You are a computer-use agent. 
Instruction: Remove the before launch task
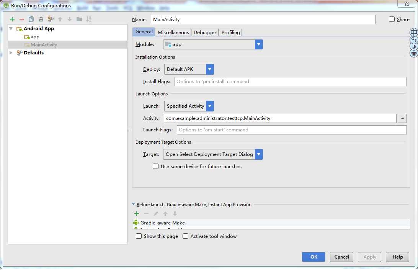[x=146, y=214]
